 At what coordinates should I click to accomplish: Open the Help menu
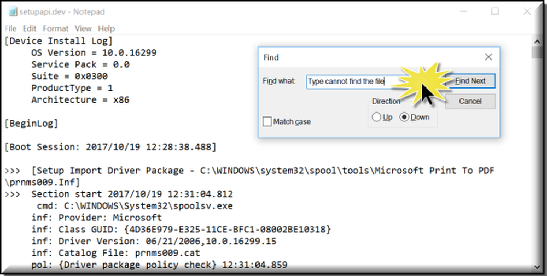pos(107,28)
